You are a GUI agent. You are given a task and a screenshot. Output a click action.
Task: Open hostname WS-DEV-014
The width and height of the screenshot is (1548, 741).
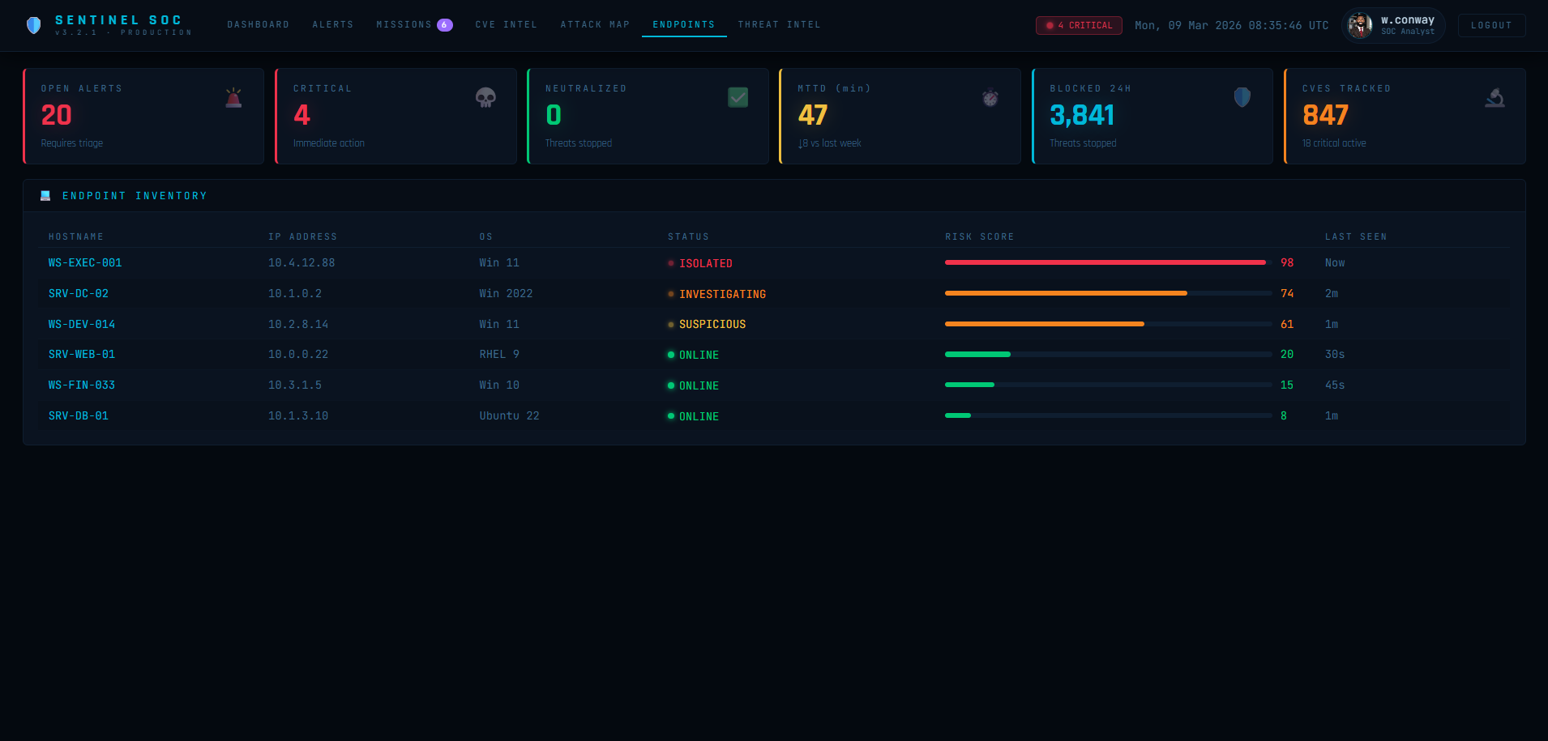[82, 325]
